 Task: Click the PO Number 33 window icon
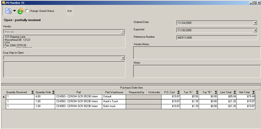tap(3, 3)
